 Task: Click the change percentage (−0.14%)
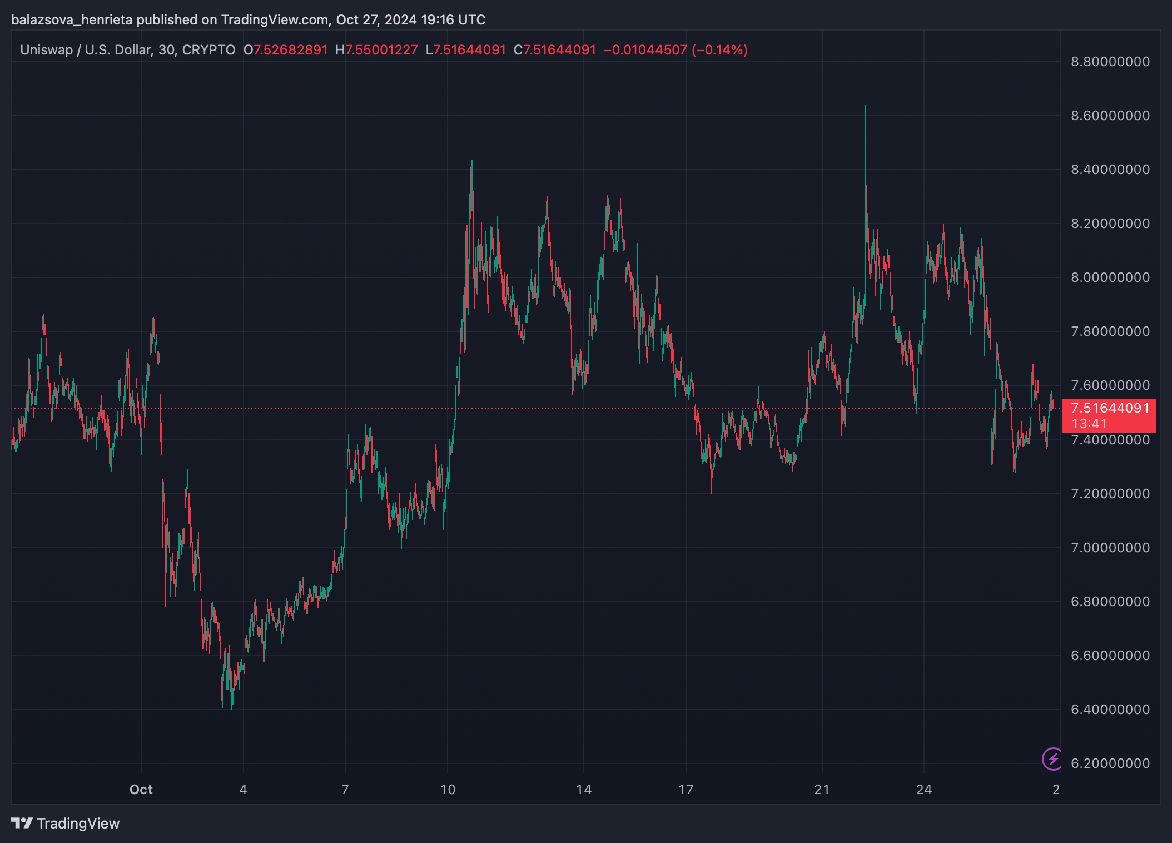719,50
